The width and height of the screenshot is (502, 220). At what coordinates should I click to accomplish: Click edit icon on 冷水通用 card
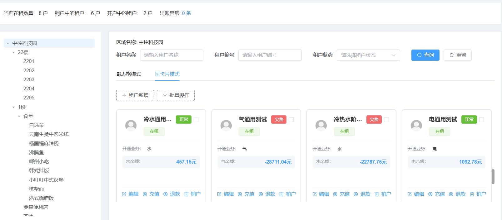(x=124, y=194)
